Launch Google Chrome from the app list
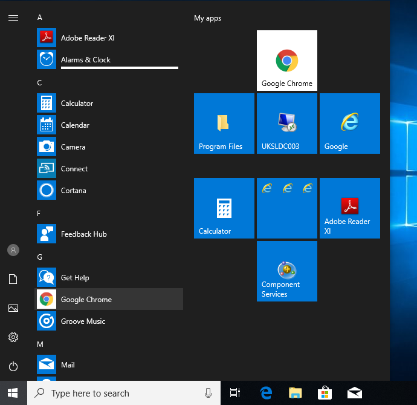The height and width of the screenshot is (405, 417). 109,299
